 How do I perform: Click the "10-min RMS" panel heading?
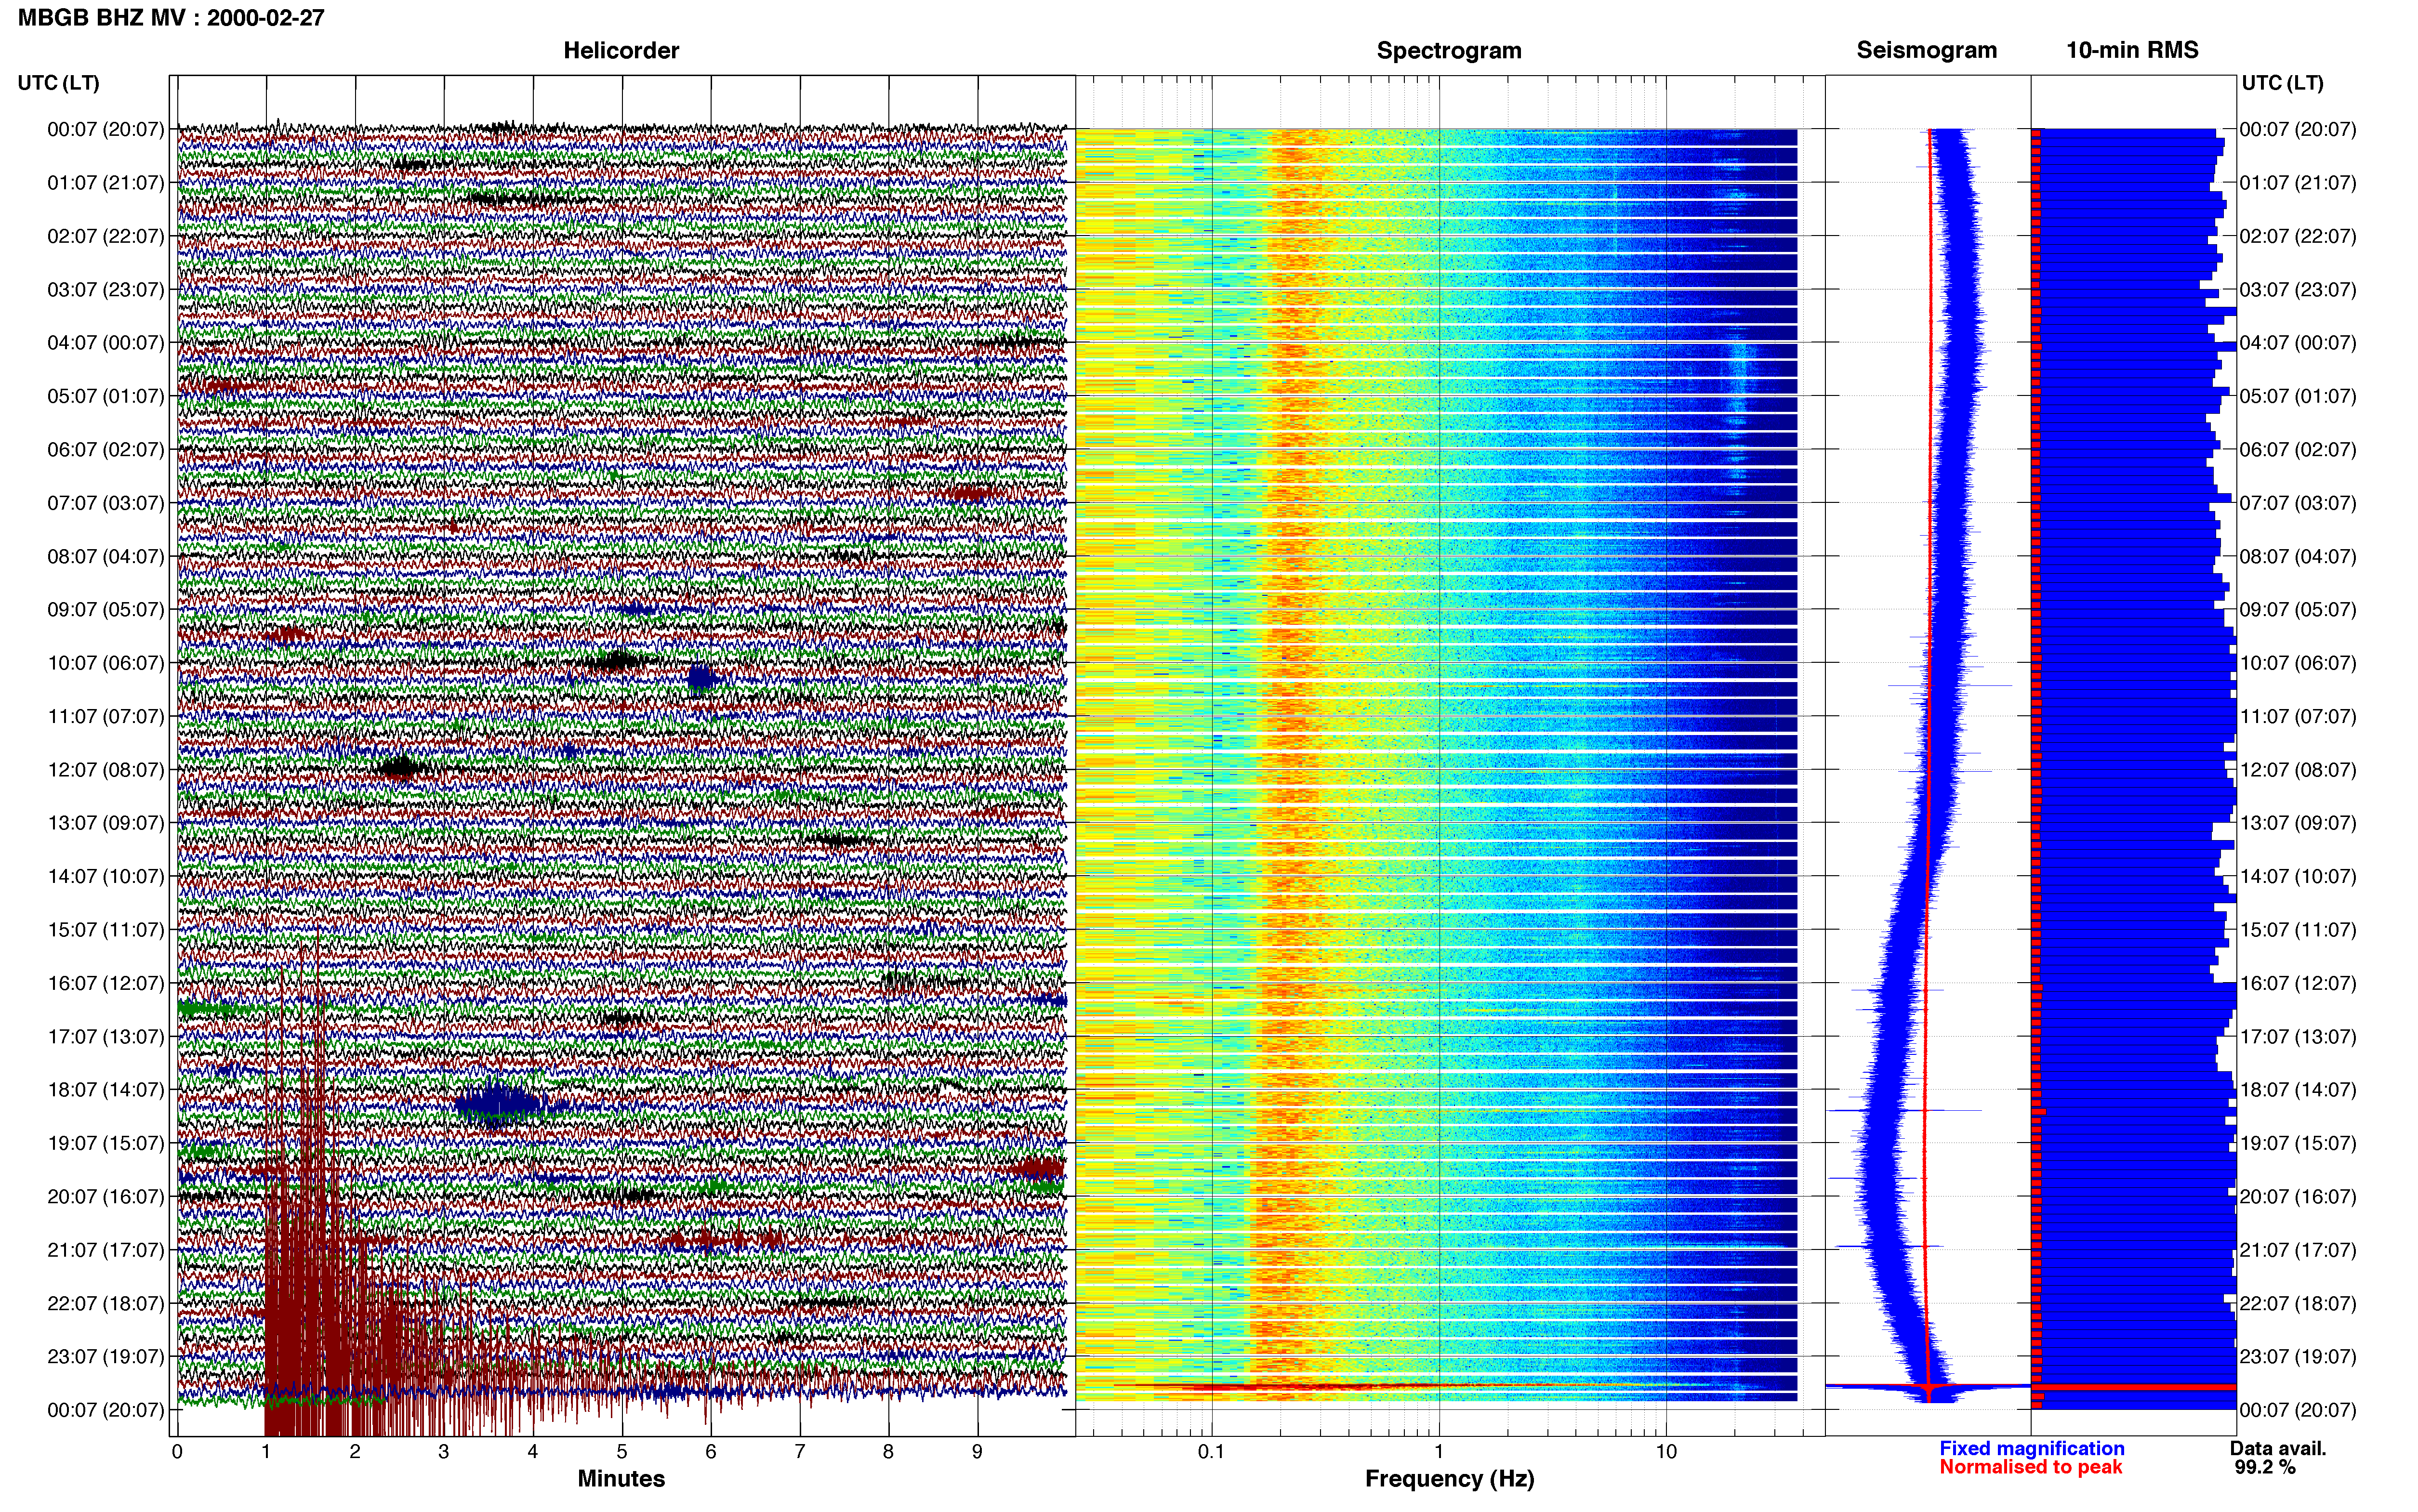tap(2132, 50)
